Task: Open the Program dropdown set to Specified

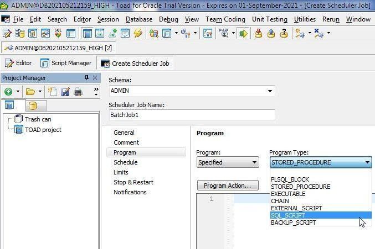Action: tap(228, 162)
